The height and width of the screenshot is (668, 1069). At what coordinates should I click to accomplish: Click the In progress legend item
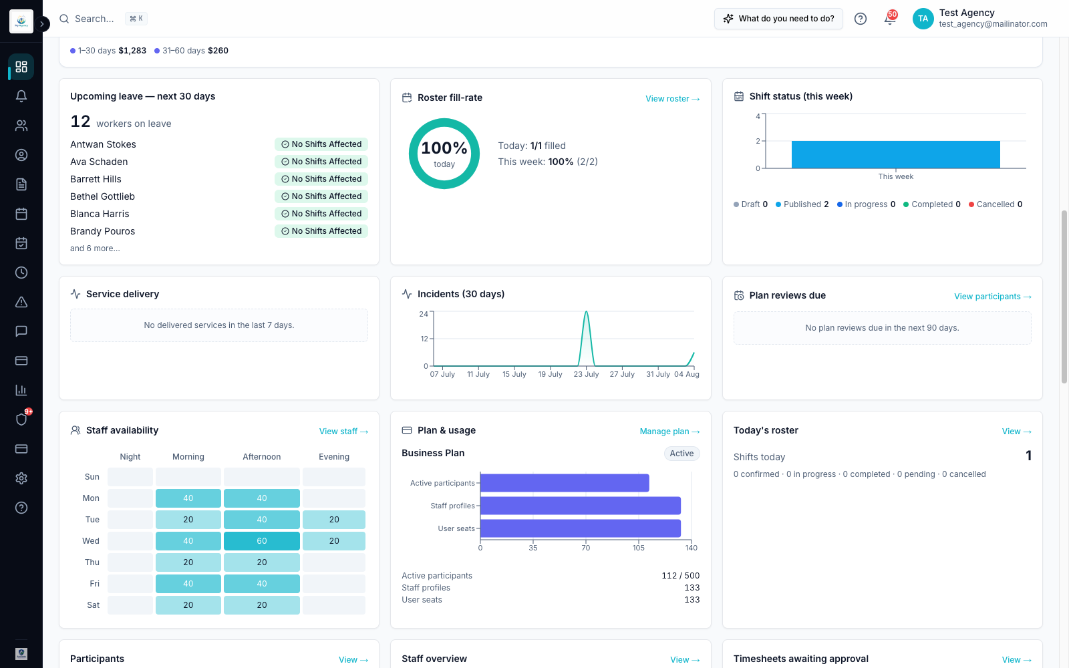point(867,204)
